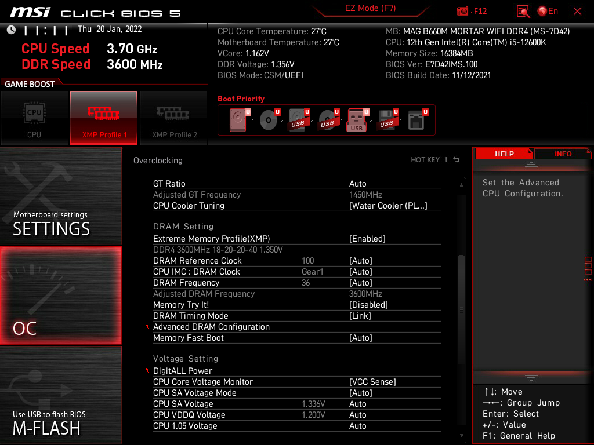
Task: Open CPU Core Voltage Monitor VCC Sense dropdown
Action: (372, 382)
